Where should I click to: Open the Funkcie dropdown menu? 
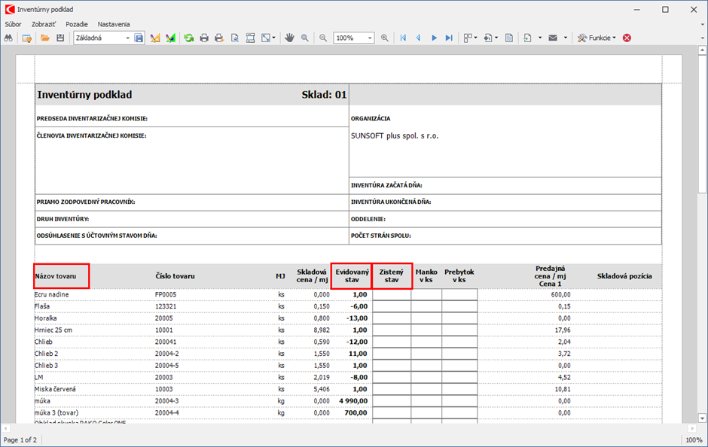(597, 38)
